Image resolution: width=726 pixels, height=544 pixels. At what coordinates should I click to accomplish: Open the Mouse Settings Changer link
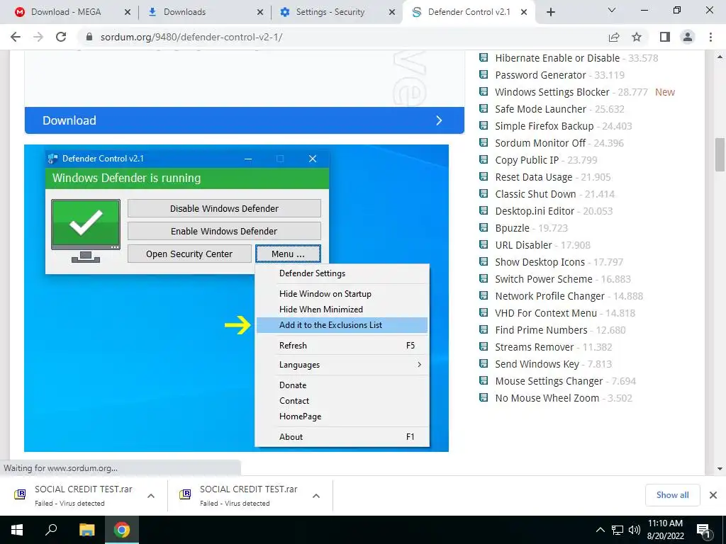tap(549, 380)
